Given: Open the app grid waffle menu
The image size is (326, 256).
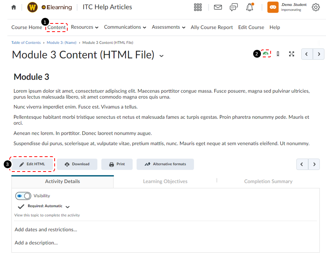Looking at the screenshot, I should coord(198,7).
